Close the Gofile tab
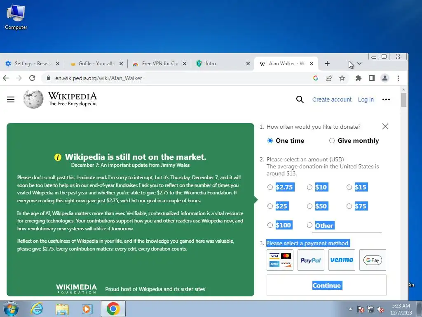422x317 pixels. [121, 64]
